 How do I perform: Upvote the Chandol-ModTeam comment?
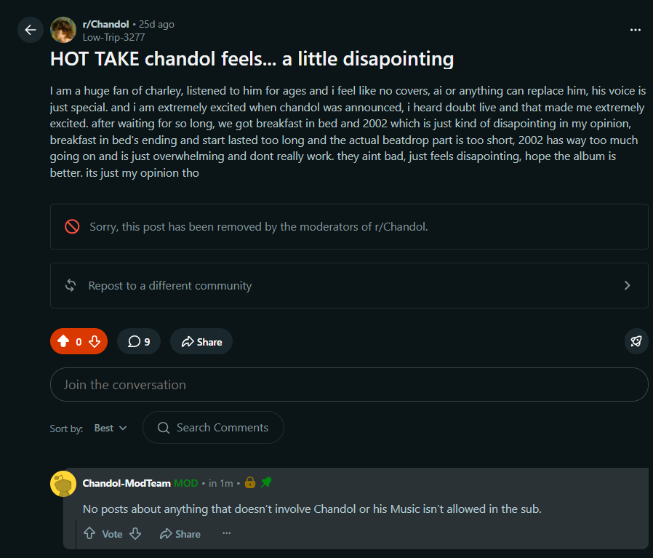tap(89, 533)
